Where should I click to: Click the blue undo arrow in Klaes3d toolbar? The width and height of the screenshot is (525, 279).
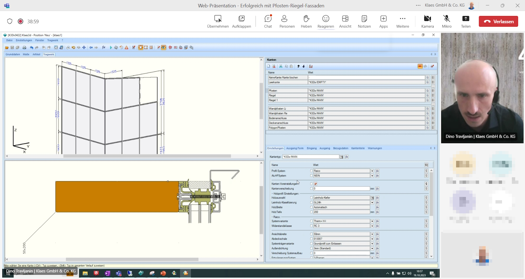[31, 48]
